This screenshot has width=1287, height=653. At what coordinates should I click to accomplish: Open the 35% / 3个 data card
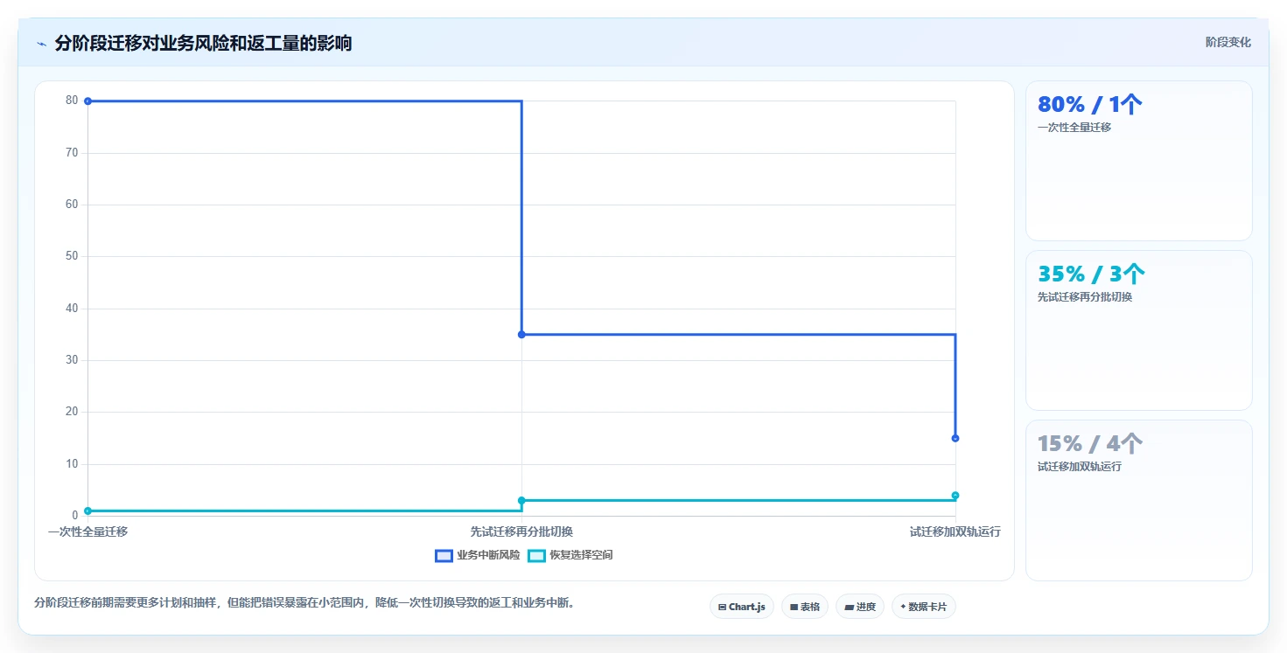point(1139,330)
